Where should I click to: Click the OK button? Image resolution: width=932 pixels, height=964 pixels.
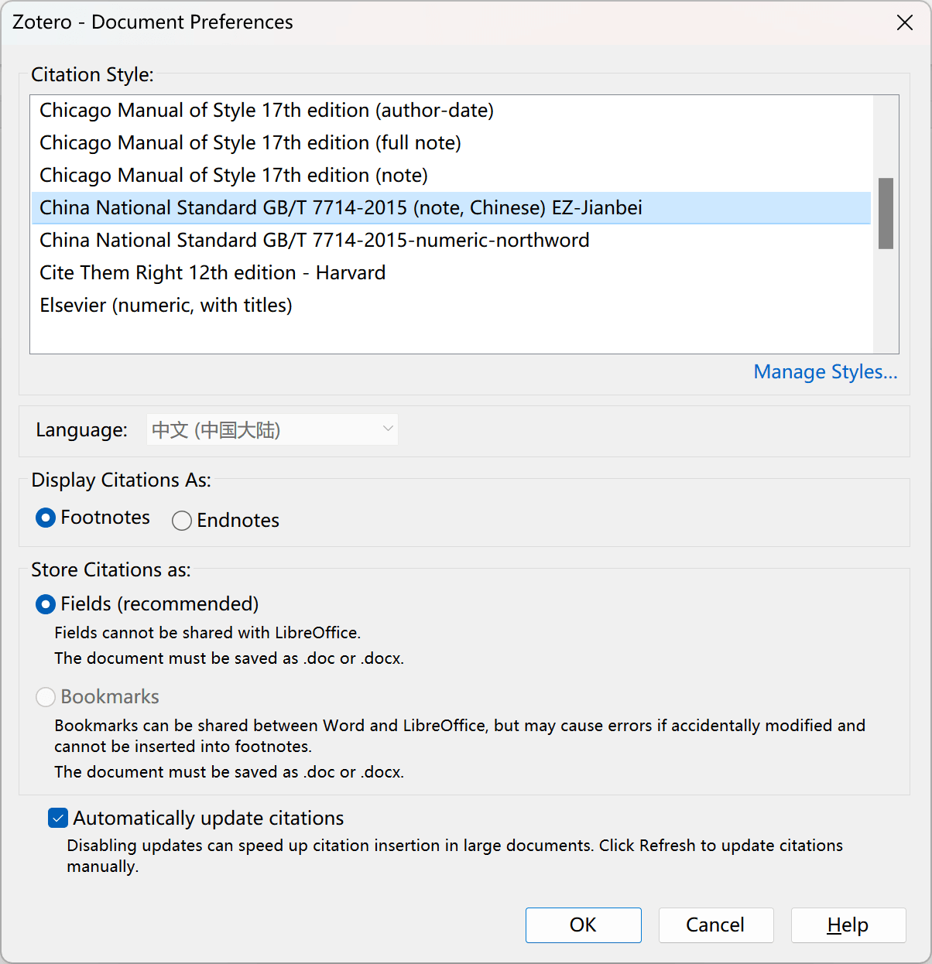pos(583,925)
